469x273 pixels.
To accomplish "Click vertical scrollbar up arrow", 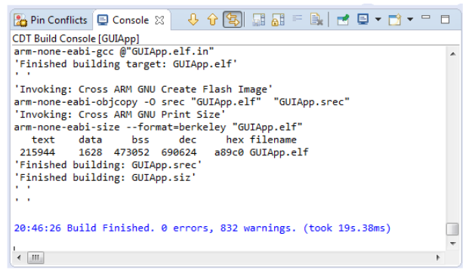I will click(x=453, y=54).
